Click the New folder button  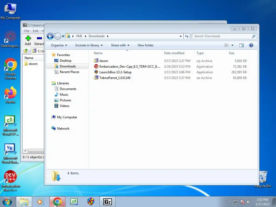tap(146, 45)
